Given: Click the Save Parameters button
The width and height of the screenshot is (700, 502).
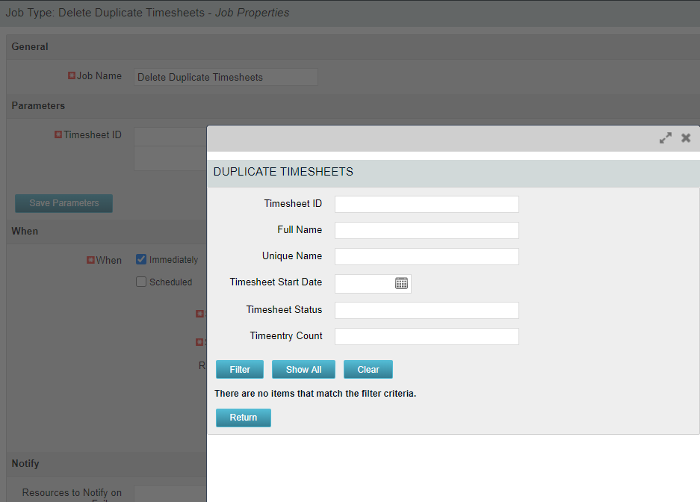Looking at the screenshot, I should [x=64, y=203].
